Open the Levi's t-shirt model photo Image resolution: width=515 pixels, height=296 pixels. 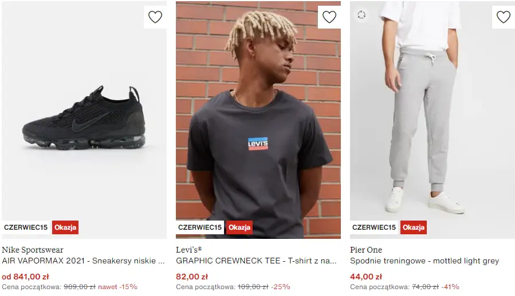coord(258,120)
